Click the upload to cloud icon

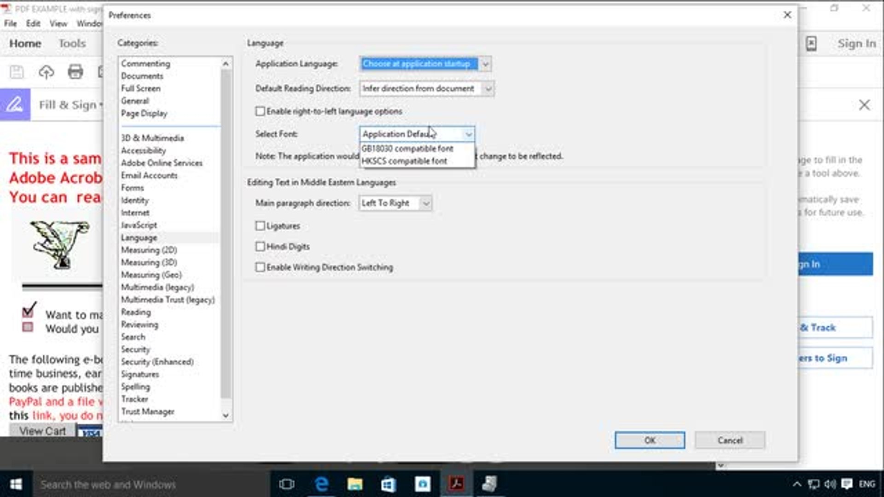[x=46, y=72]
